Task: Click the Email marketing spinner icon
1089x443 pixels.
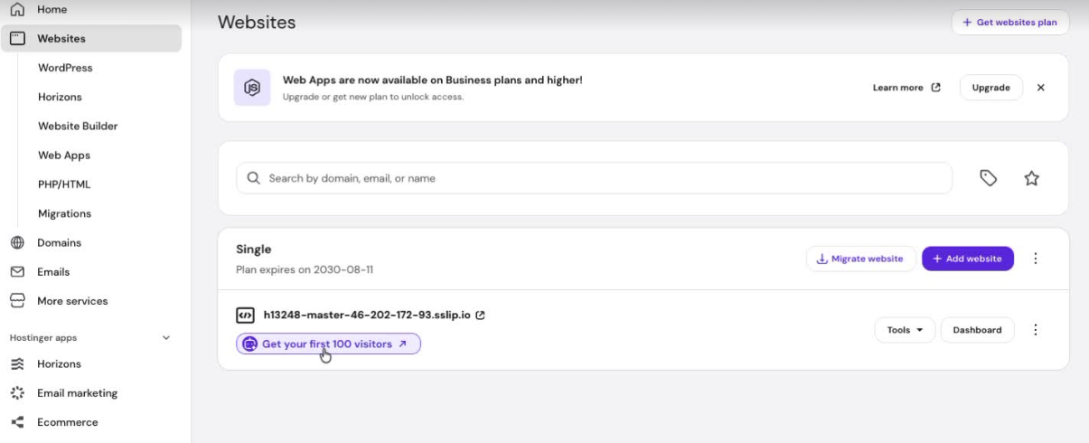Action: (16, 393)
